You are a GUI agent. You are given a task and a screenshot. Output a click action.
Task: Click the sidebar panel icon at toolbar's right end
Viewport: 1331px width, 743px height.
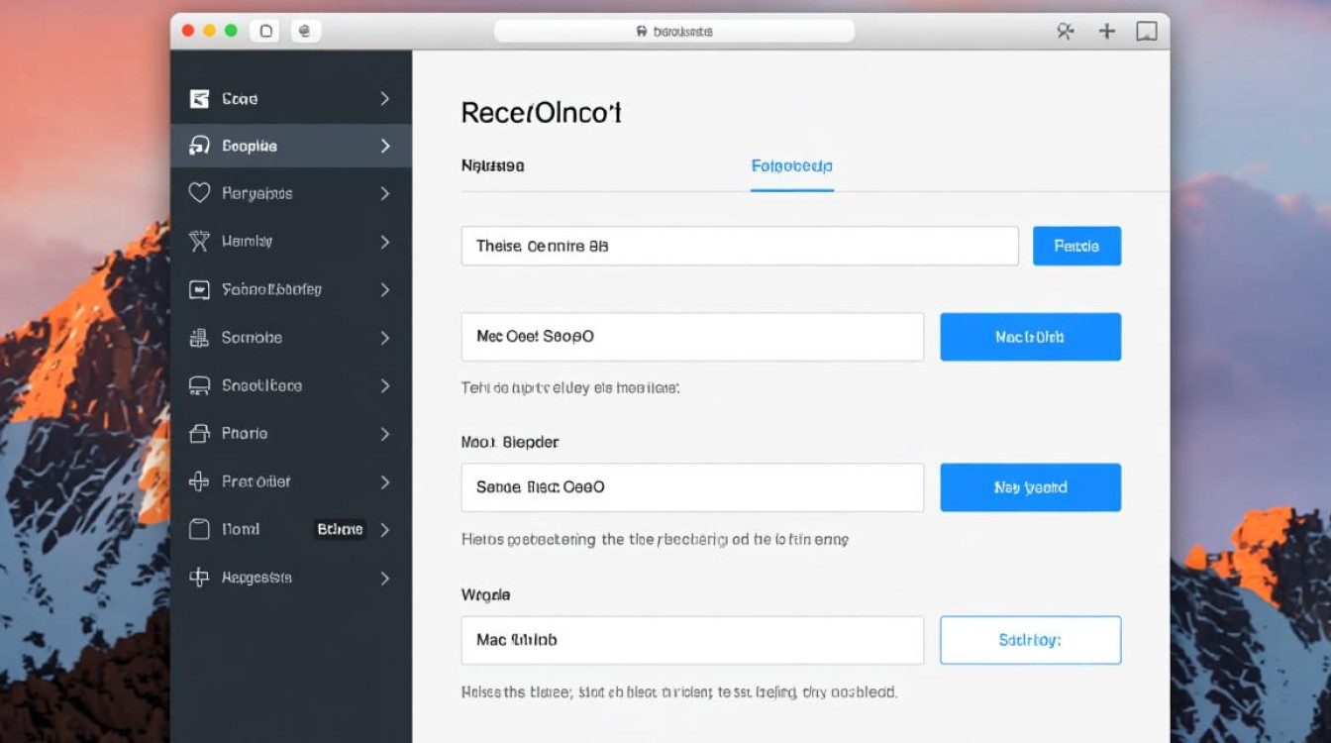(x=1146, y=32)
